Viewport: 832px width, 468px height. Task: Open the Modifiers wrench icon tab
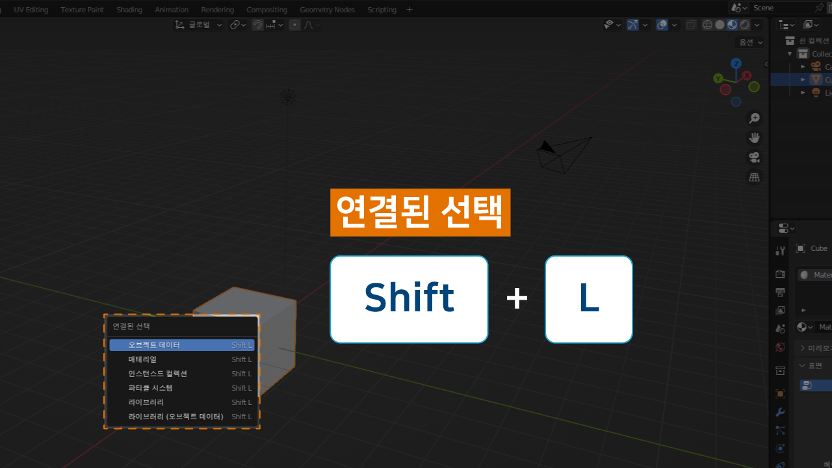pos(781,412)
